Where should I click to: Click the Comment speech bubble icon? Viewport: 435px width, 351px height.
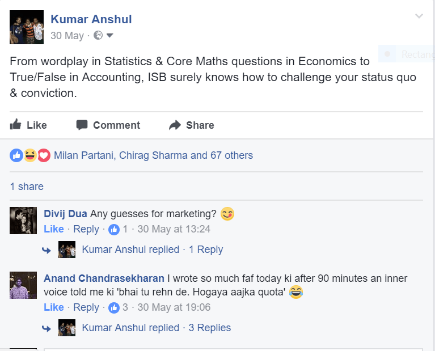click(82, 125)
